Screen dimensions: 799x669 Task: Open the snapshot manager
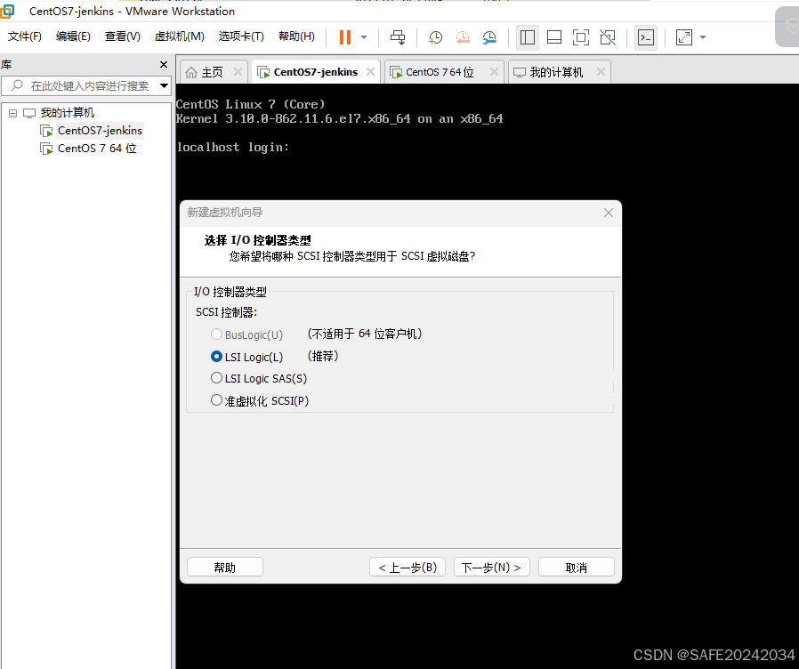tap(489, 37)
